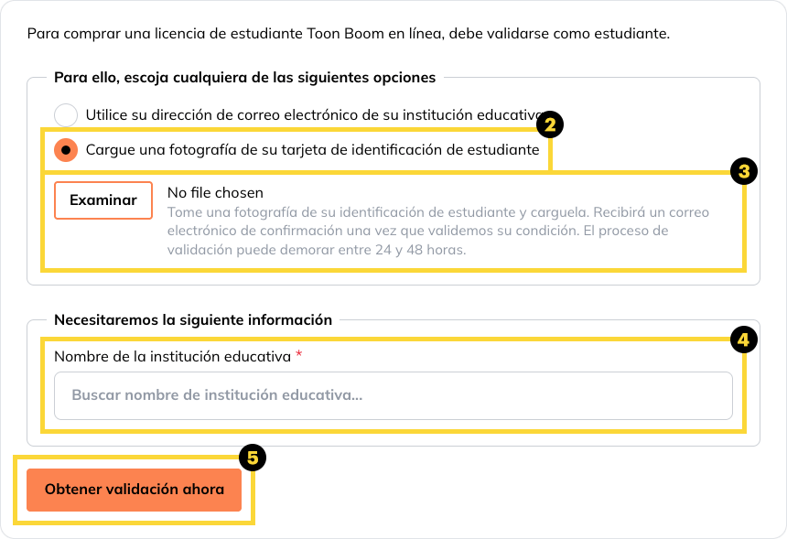Viewport: 787px width, 539px height.
Task: Click the heading 'Necesitaremos la siguiente información'
Action: tap(193, 320)
